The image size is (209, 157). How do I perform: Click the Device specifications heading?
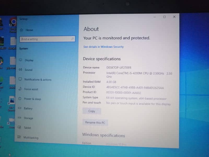(102, 59)
